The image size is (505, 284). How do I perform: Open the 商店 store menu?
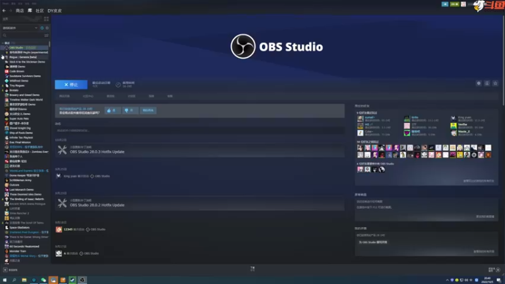[20, 11]
